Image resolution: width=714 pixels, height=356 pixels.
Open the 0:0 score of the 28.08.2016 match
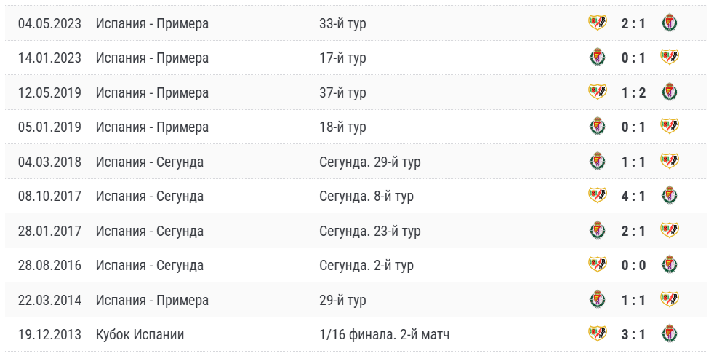[633, 265]
